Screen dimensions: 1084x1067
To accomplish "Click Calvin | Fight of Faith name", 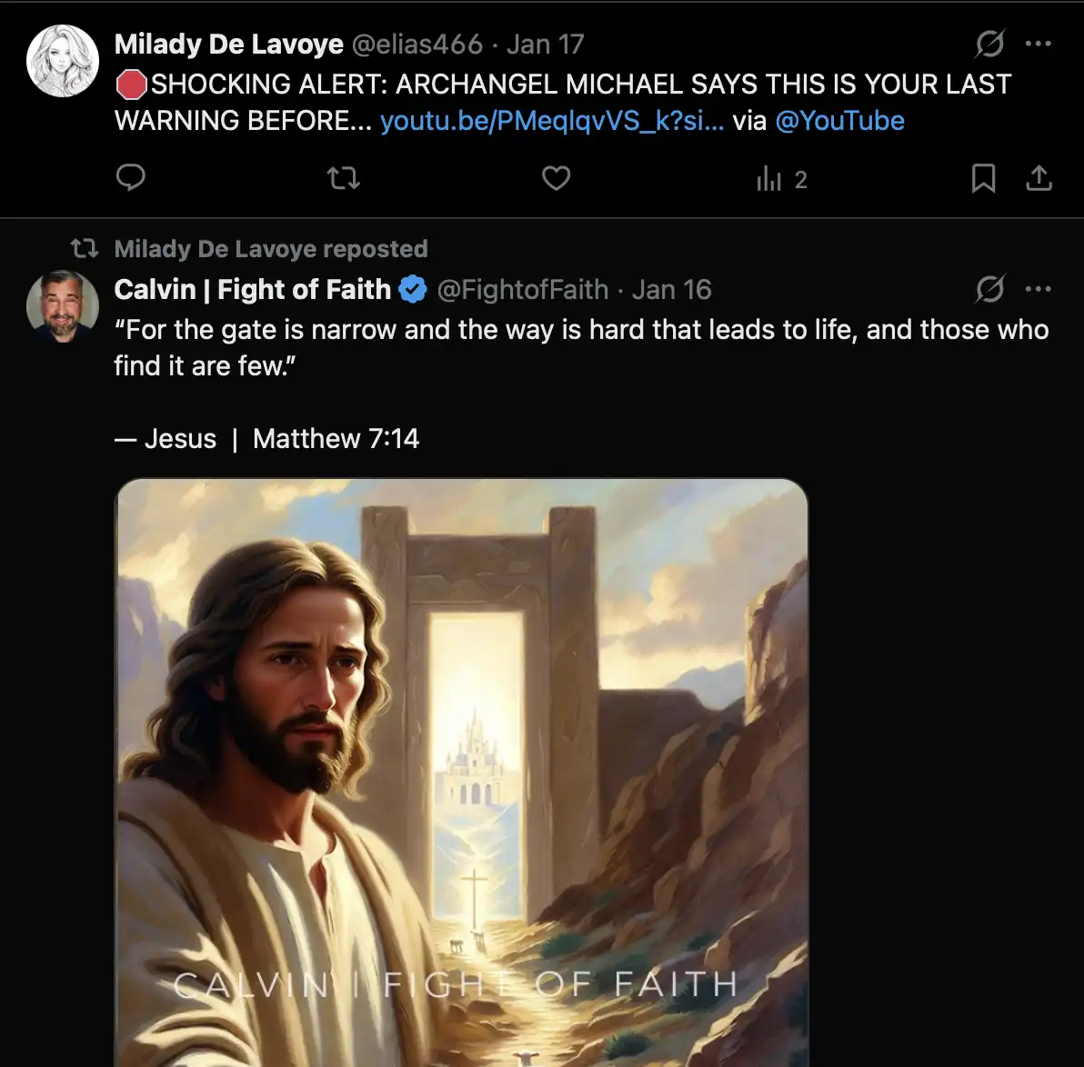I will [253, 290].
